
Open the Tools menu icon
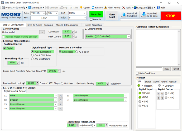[x=123, y=8]
